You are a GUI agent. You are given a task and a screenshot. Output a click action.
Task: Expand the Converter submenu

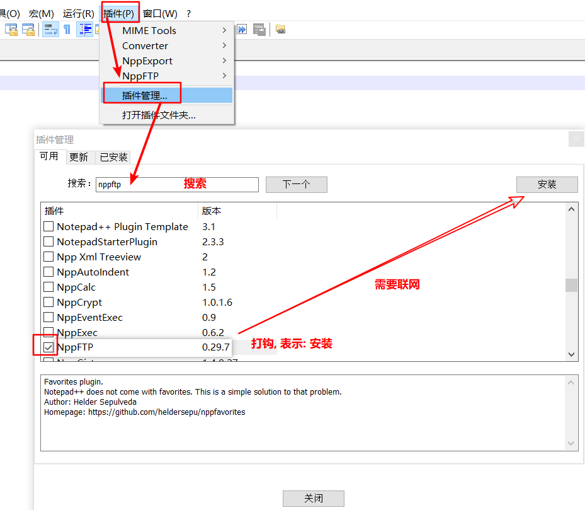[167, 45]
